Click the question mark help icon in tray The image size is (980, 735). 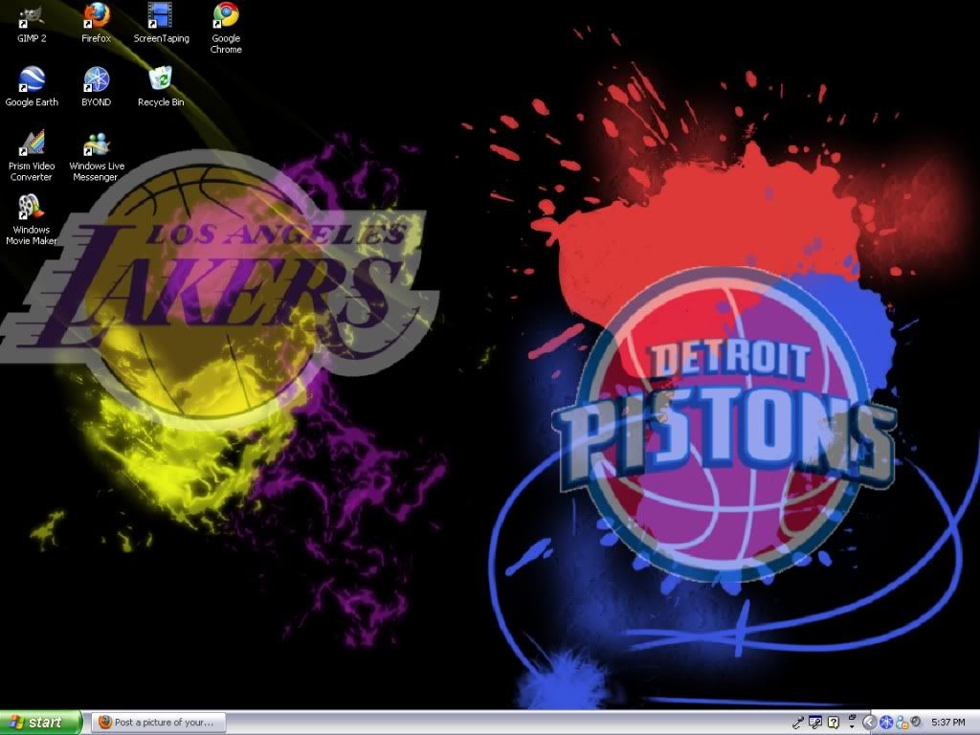click(832, 722)
